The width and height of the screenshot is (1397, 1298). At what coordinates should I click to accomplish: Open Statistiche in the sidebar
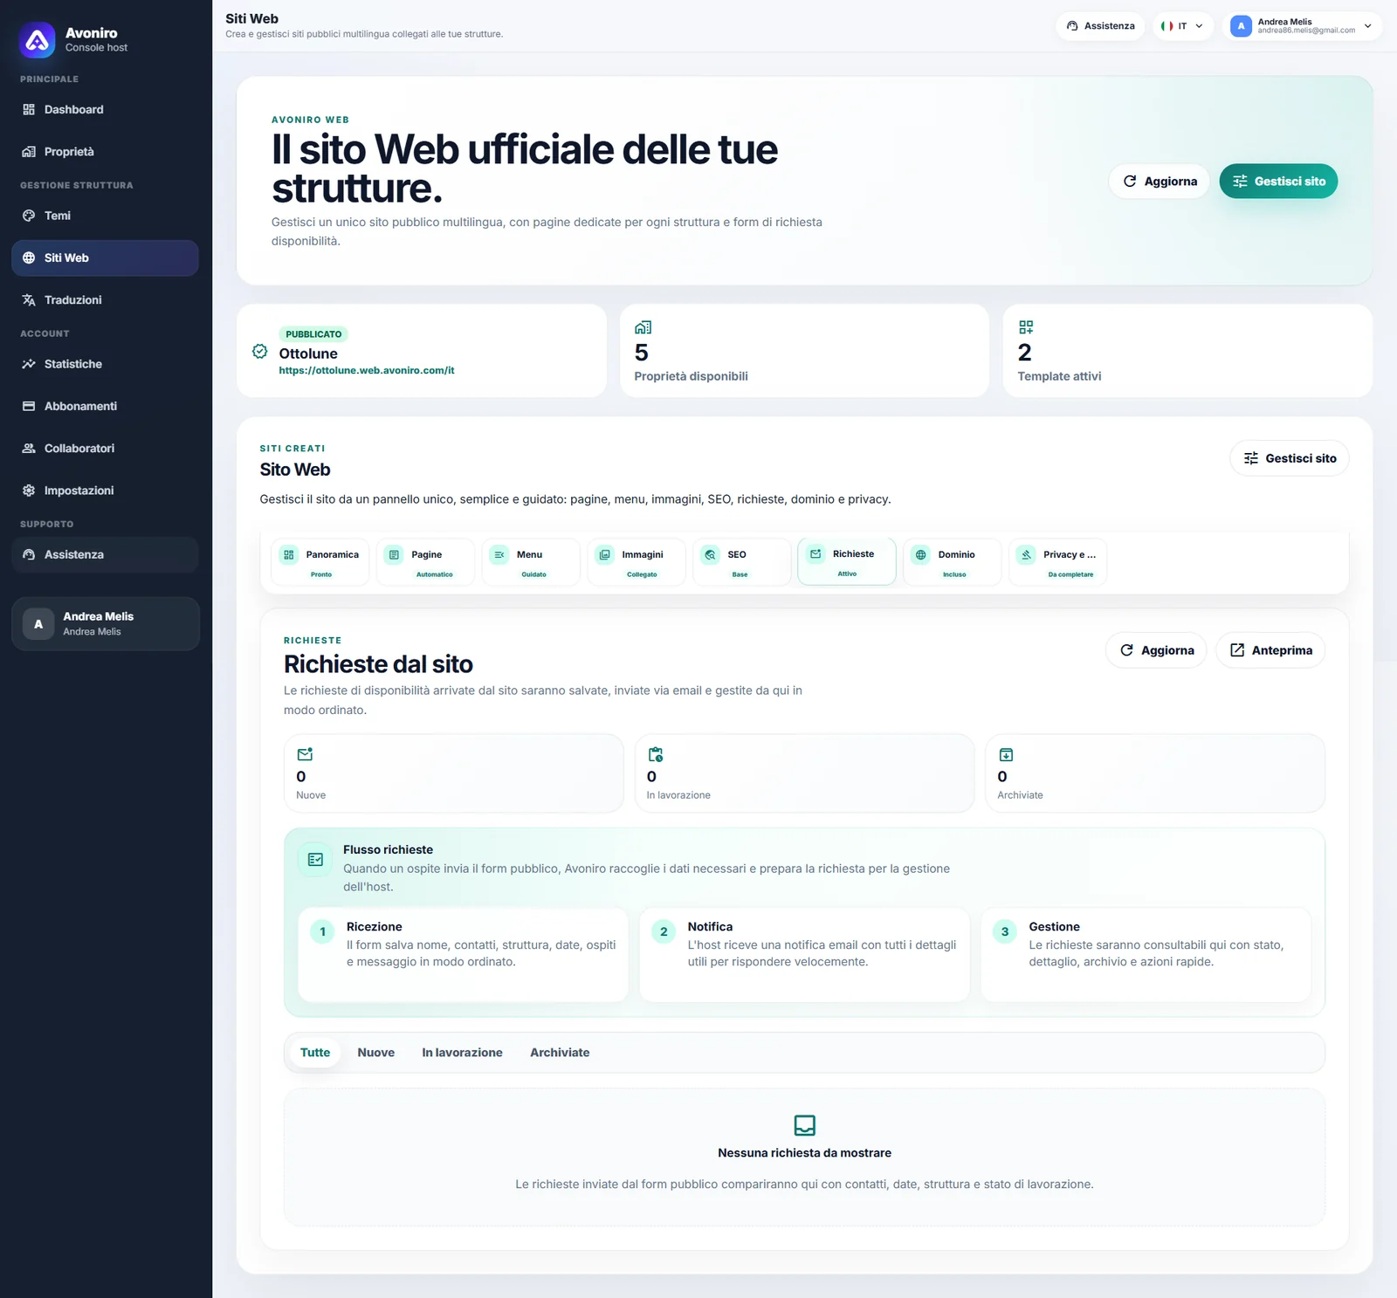[x=105, y=364]
